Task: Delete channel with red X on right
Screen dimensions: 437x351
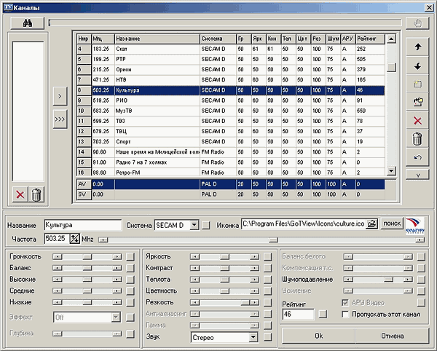Action: point(417,120)
